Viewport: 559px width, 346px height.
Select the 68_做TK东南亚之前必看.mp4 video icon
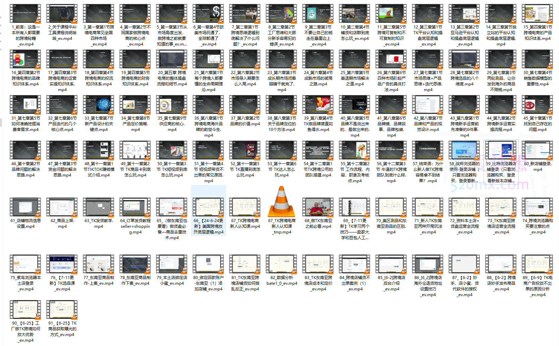(318, 207)
